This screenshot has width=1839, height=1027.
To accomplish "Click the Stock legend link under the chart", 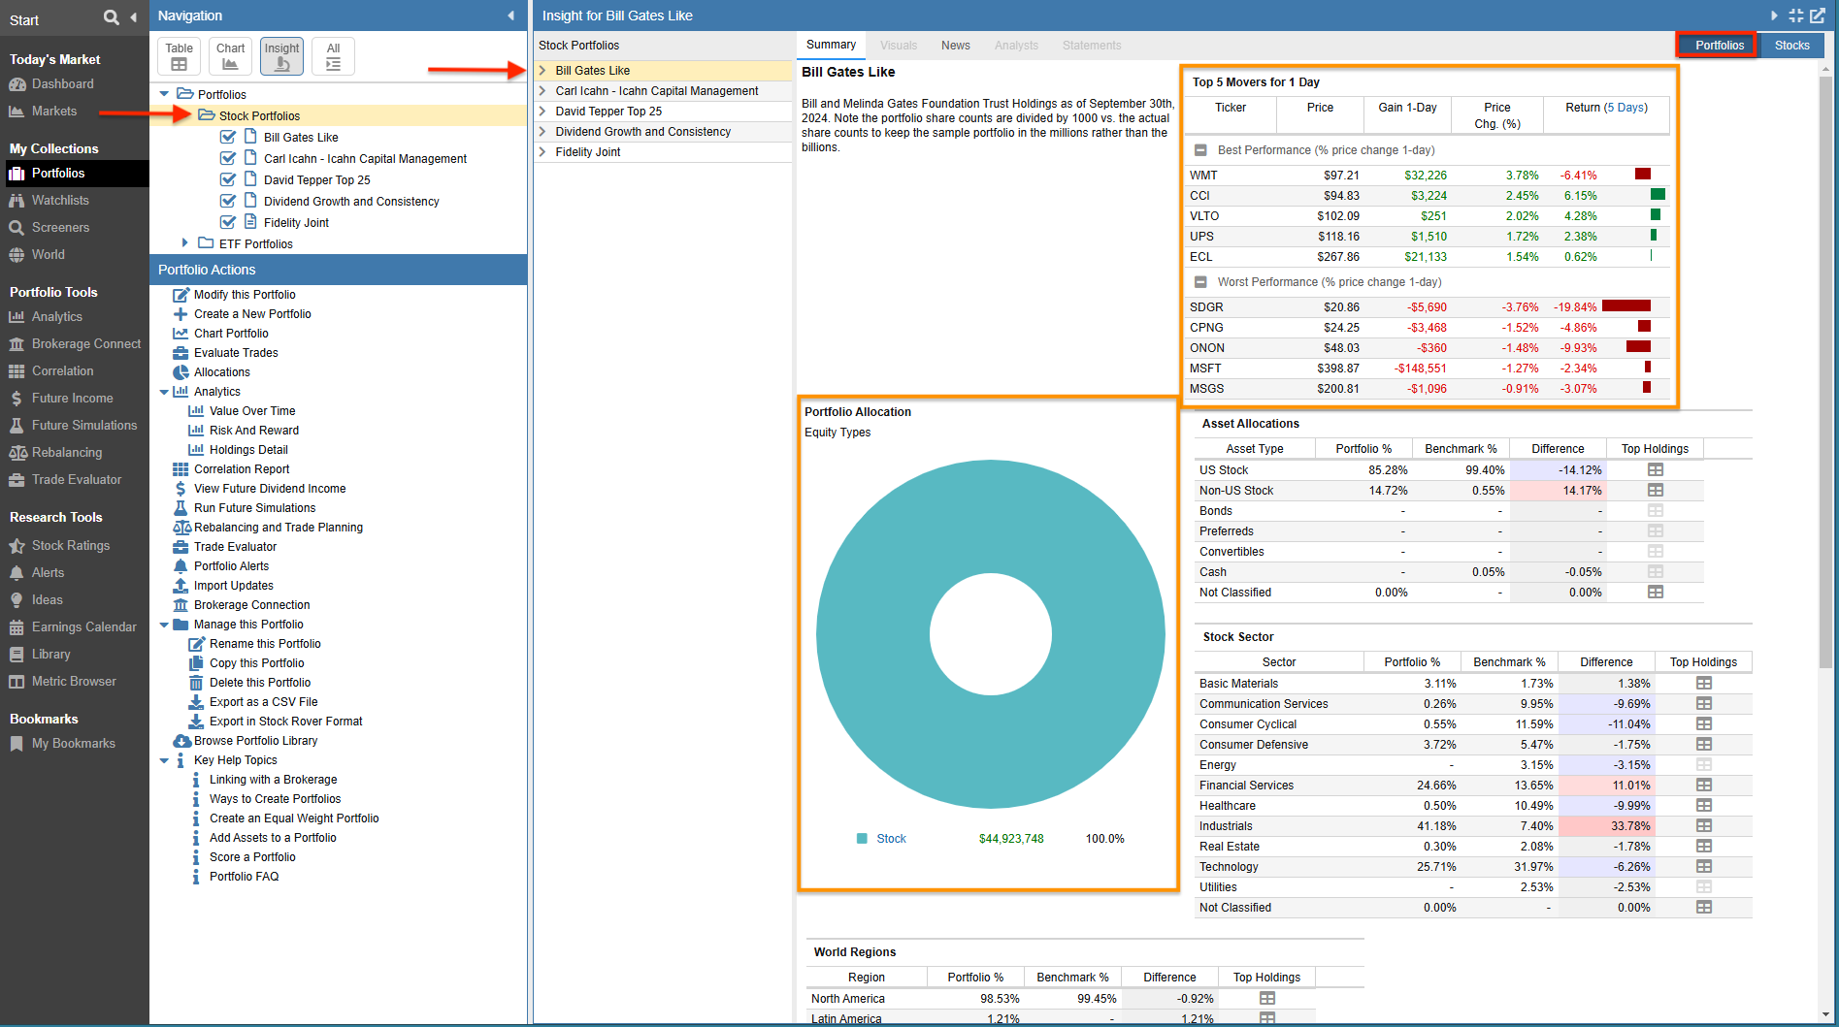I will coord(891,839).
